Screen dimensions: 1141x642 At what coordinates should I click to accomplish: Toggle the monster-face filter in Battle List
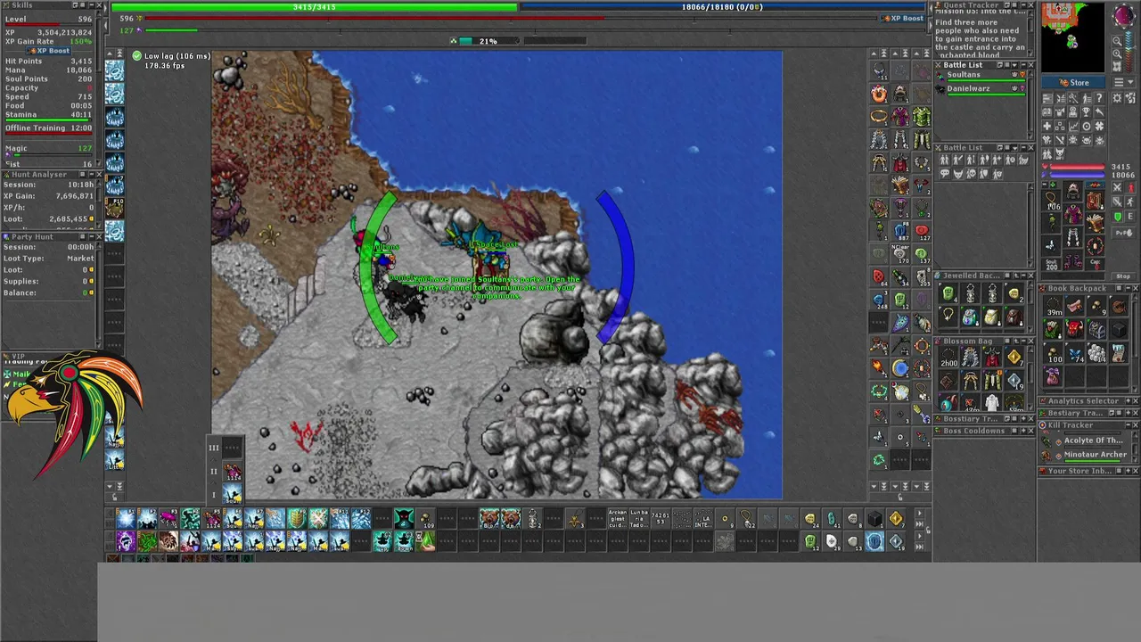(x=958, y=173)
